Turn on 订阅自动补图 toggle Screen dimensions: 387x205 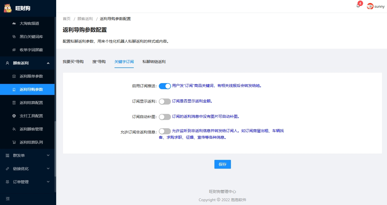(165, 117)
